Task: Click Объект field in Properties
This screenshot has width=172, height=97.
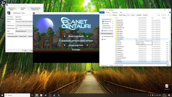Action: click(x=24, y=22)
